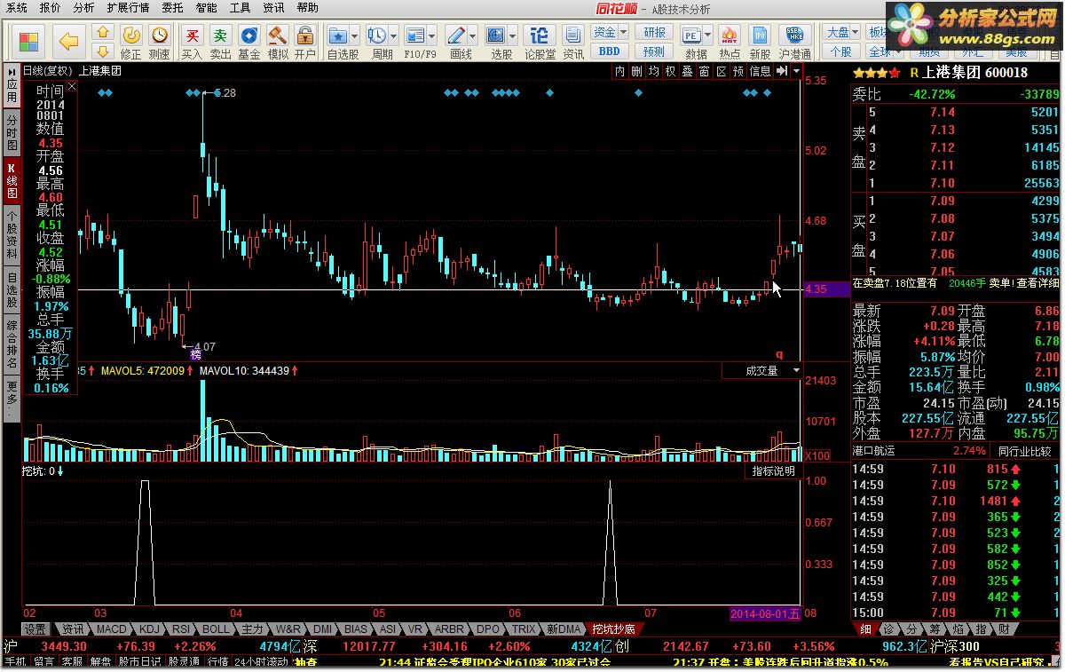The width and height of the screenshot is (1065, 672).
Task: Open the 沪港通 SSE HKE icon
Action: click(x=795, y=36)
